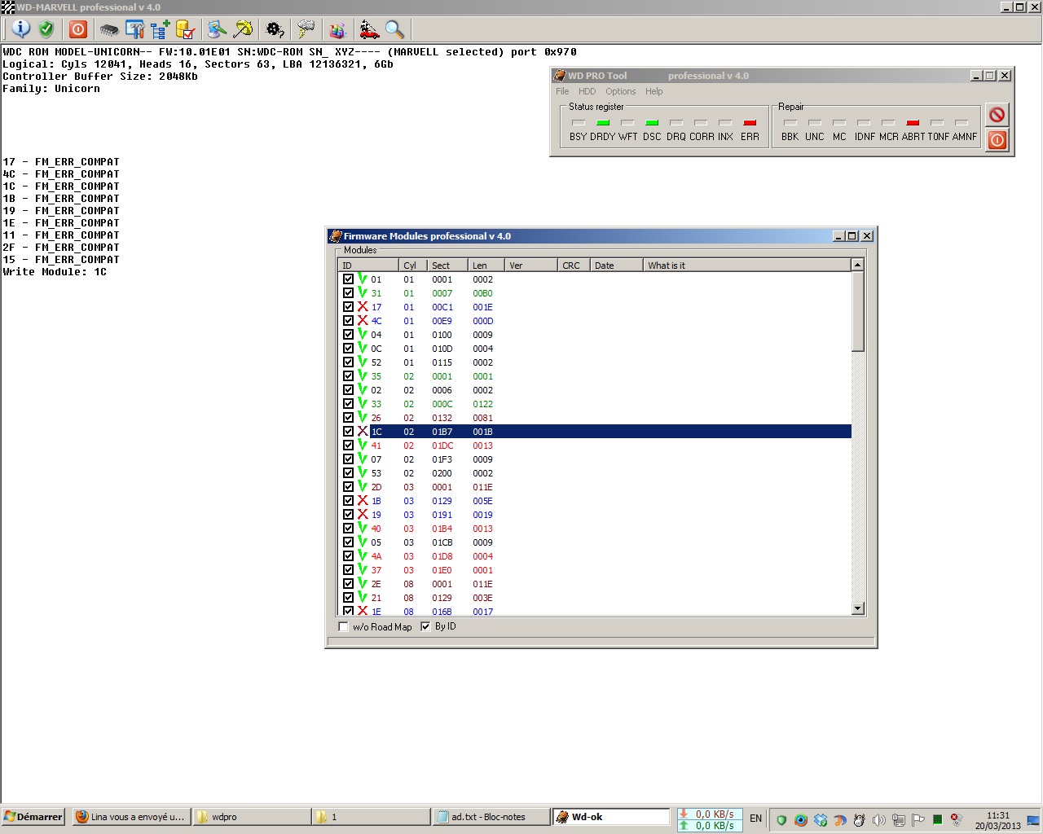Select module 41 row ID
Viewport: 1043px width, 834px height.
coord(376,446)
